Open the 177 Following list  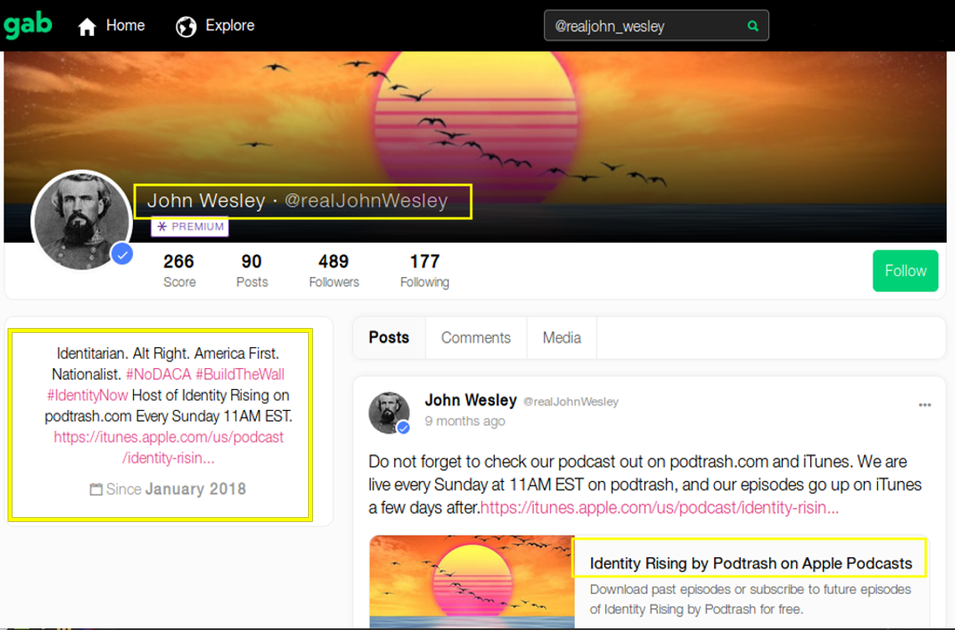[x=424, y=270]
